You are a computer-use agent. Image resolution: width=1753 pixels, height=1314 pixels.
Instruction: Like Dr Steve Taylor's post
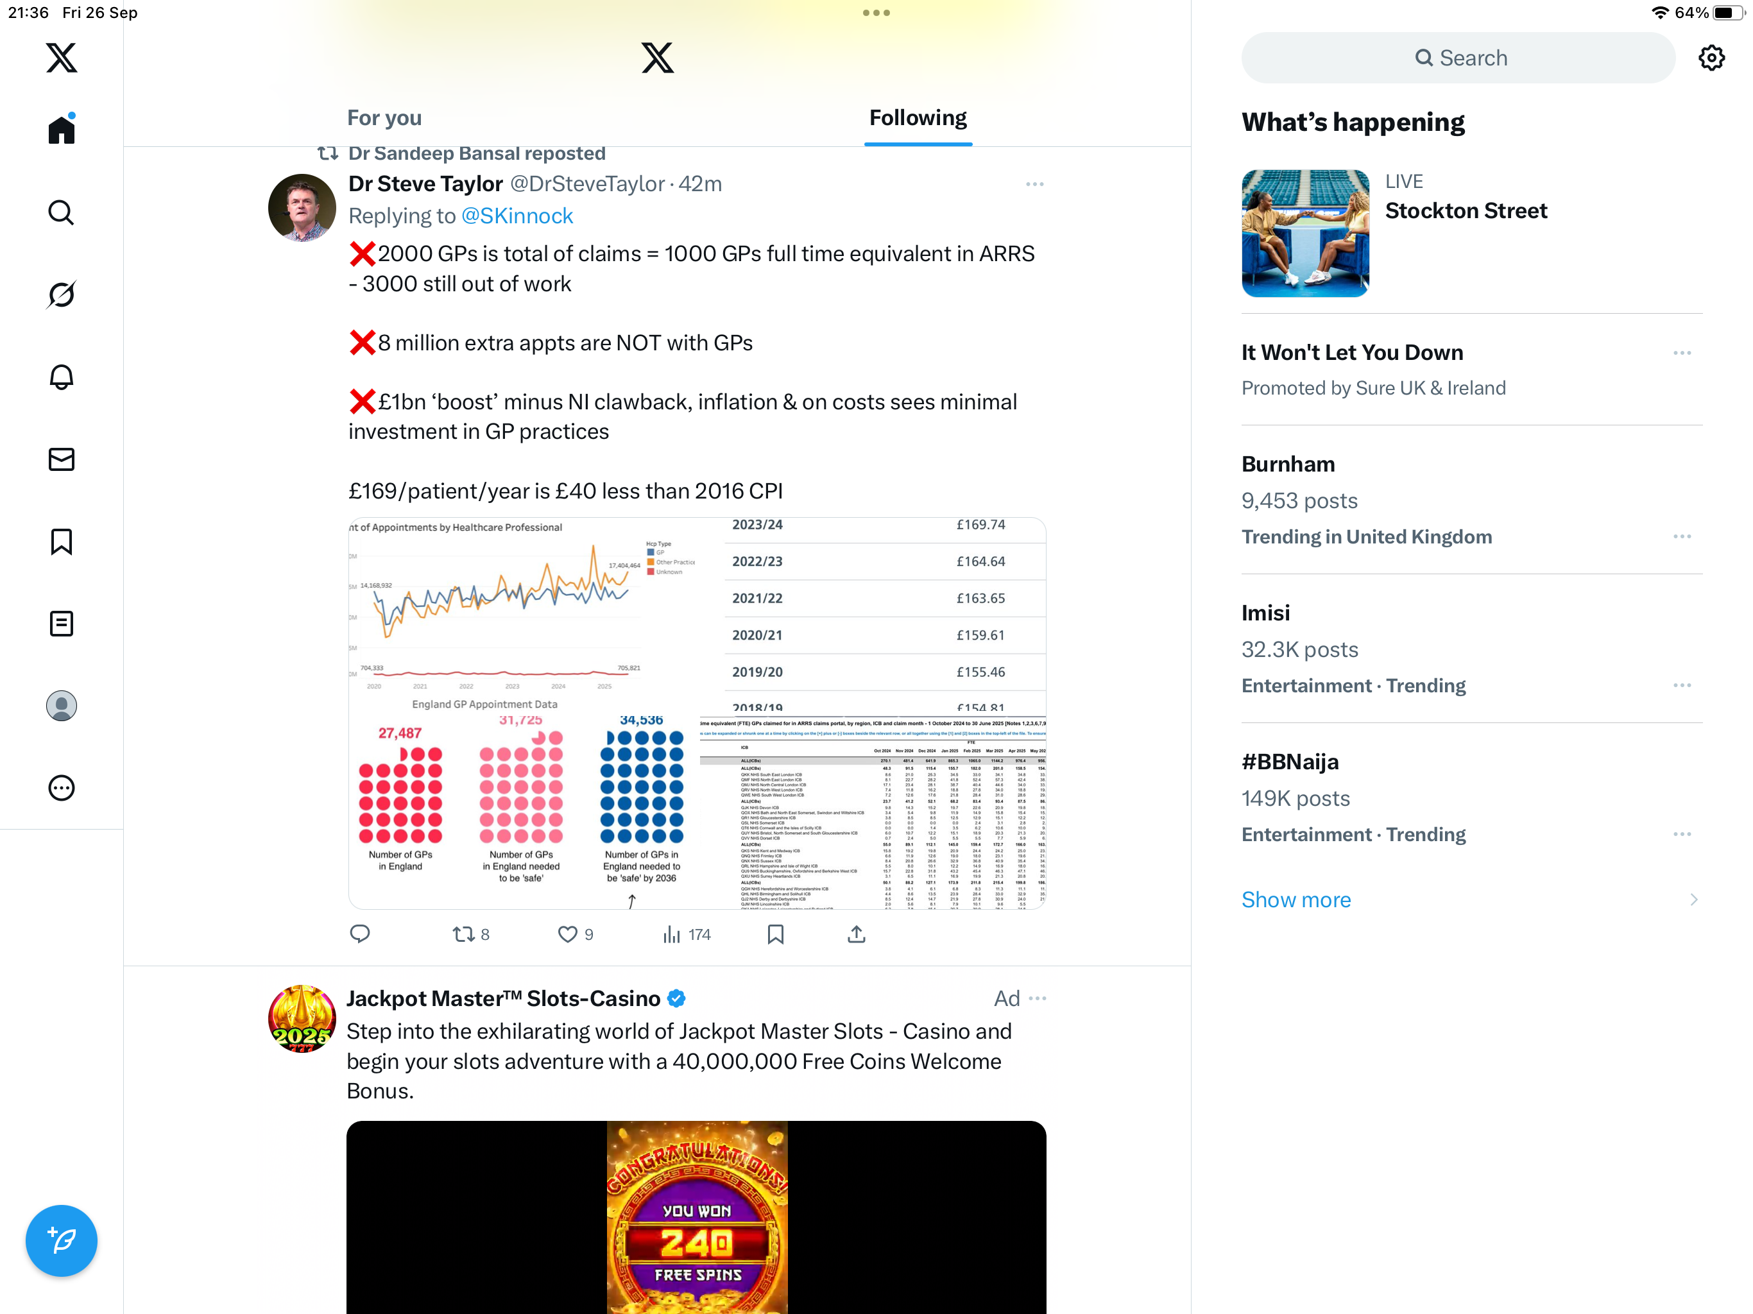tap(576, 934)
